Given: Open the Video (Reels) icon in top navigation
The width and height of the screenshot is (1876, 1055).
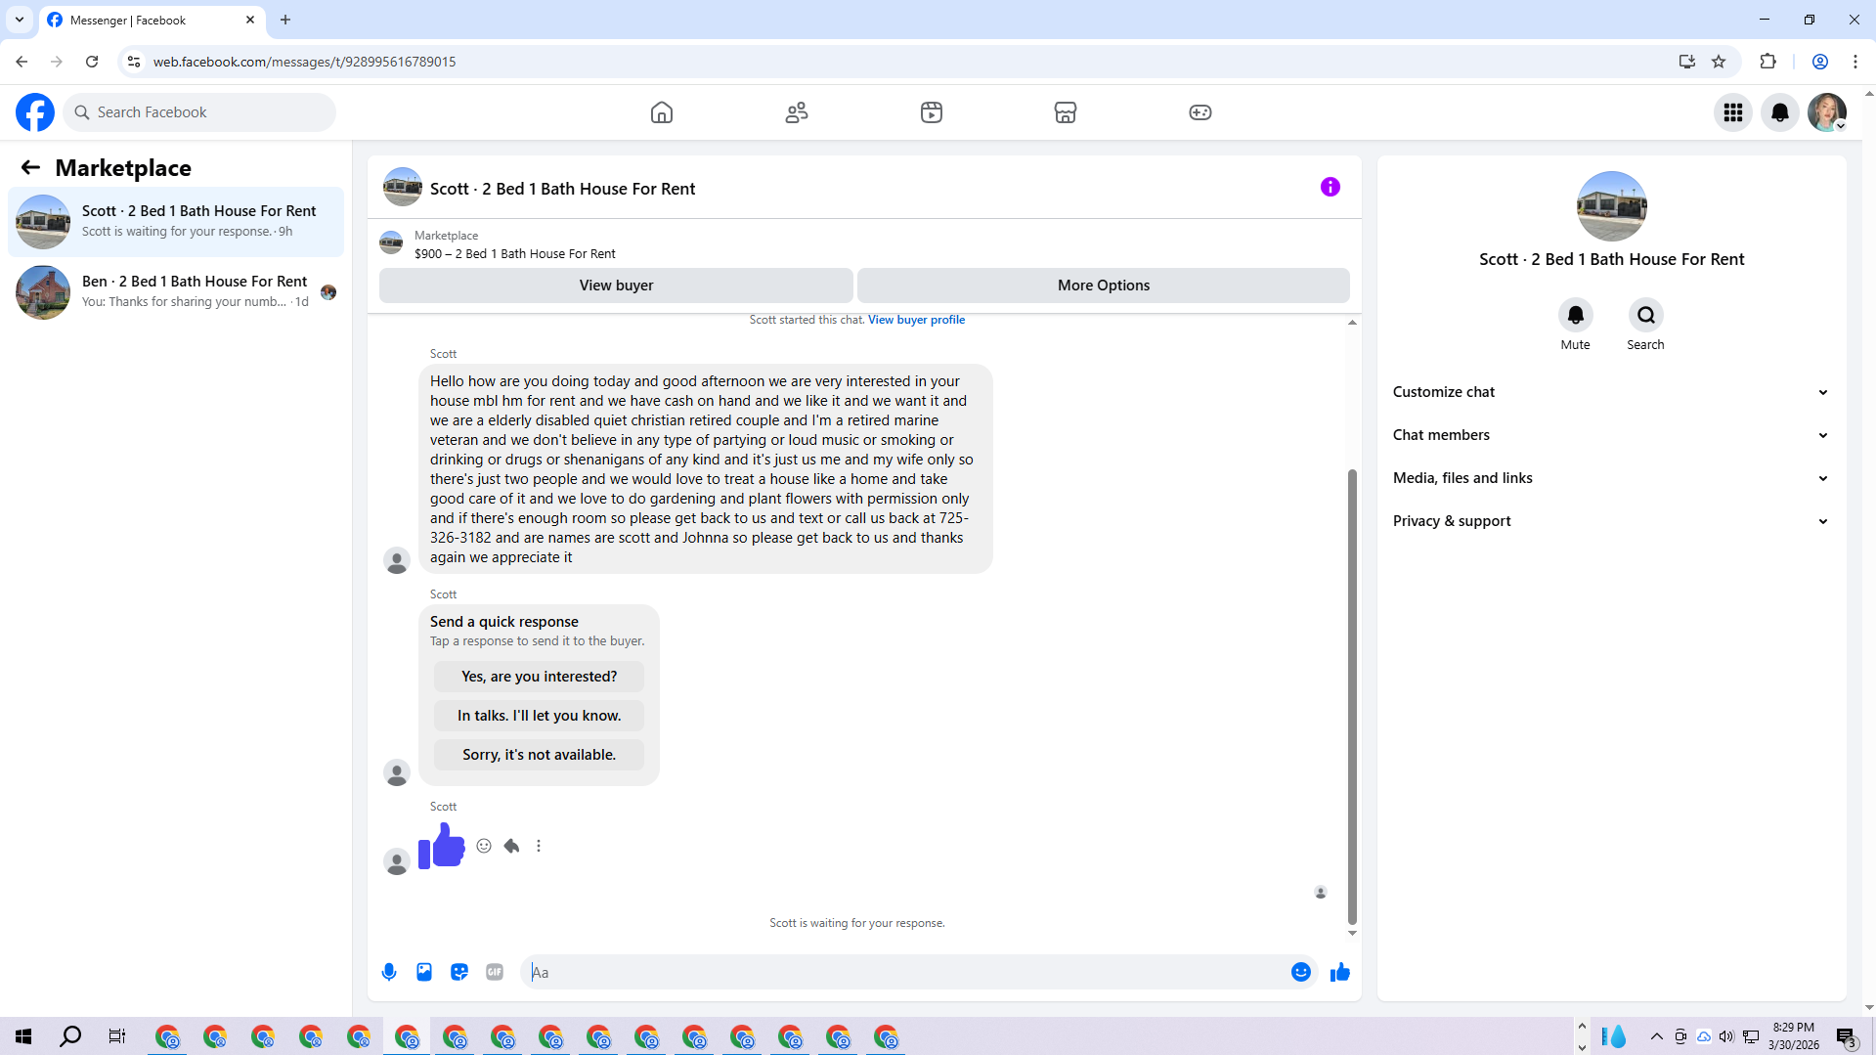Looking at the screenshot, I should click(932, 112).
